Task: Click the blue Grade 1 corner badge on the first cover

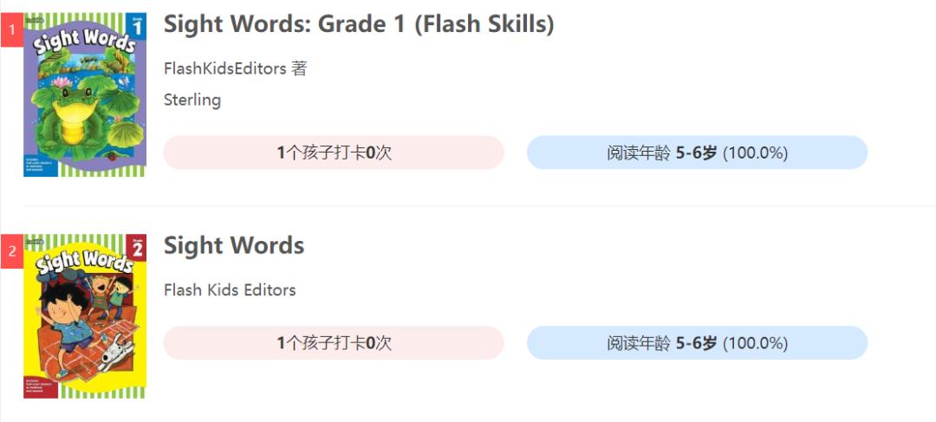Action: click(x=136, y=27)
